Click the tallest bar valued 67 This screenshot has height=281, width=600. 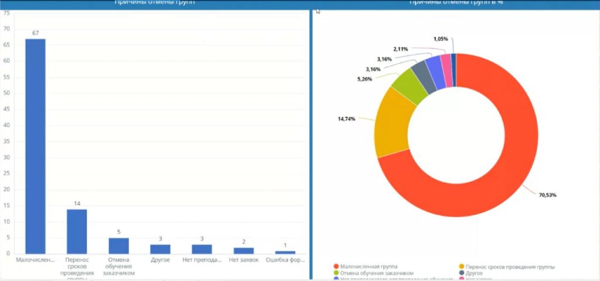(x=35, y=146)
